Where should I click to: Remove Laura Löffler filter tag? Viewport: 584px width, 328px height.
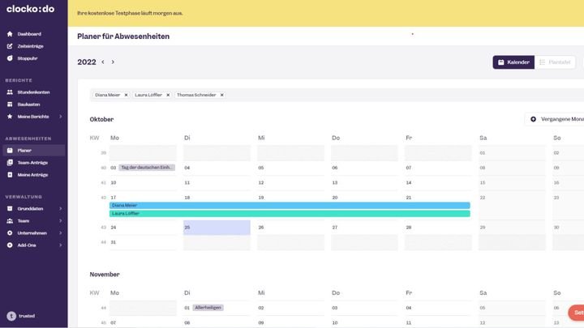point(168,96)
